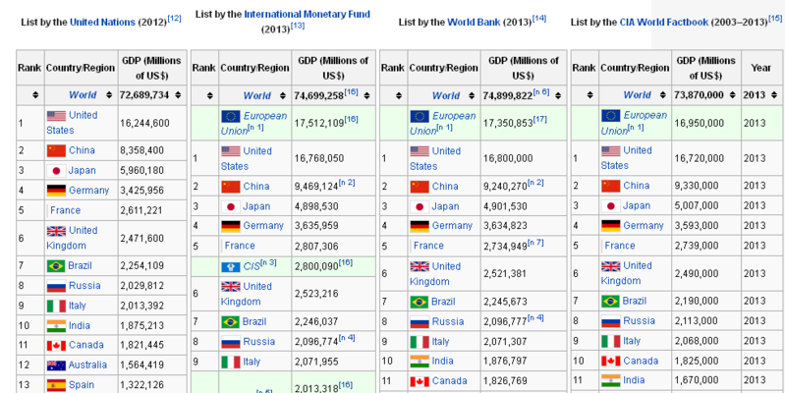Click the Rank column header in the World Bank table
This screenshot has height=393, width=785.
coord(393,68)
